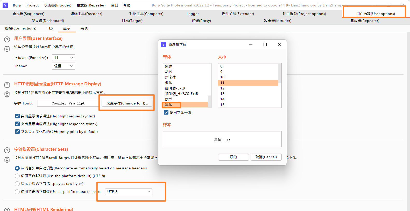Switch to 对比工具(Comparer) tab

click(146, 14)
